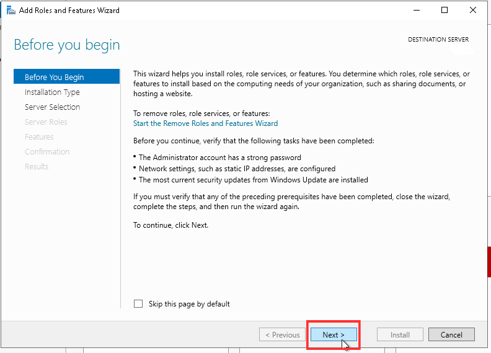Click the Before you begin heading

[67, 45]
